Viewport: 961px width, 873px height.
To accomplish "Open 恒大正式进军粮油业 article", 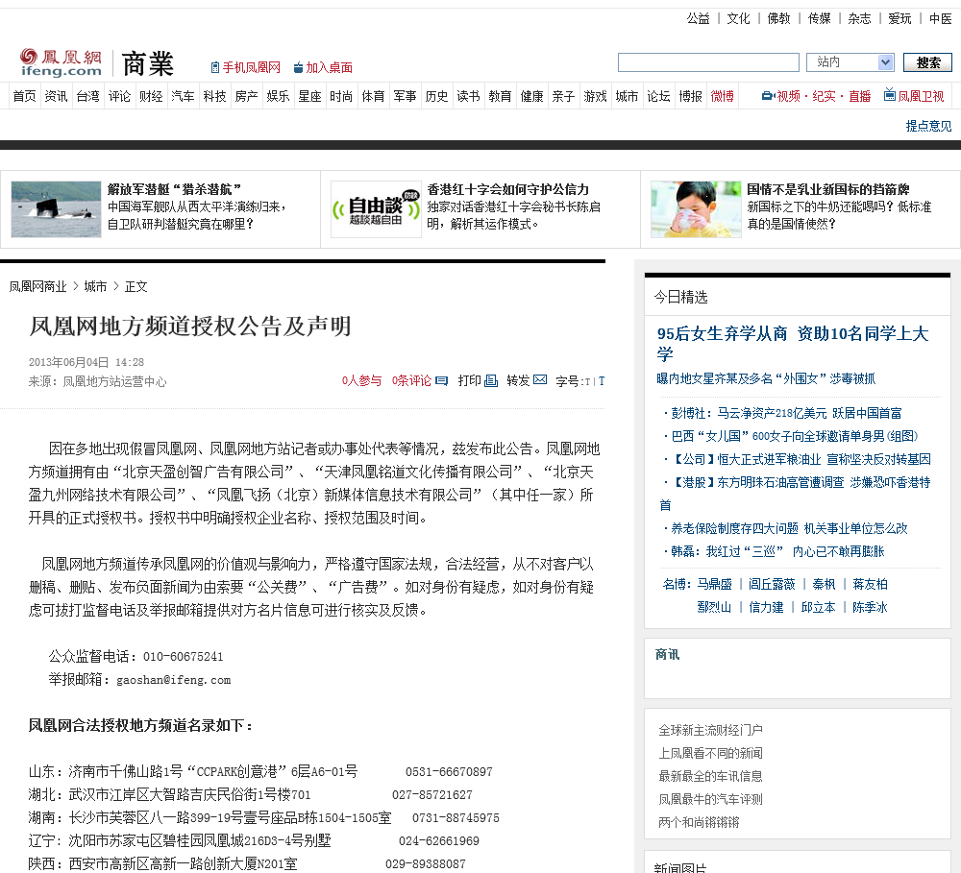I will [x=801, y=459].
